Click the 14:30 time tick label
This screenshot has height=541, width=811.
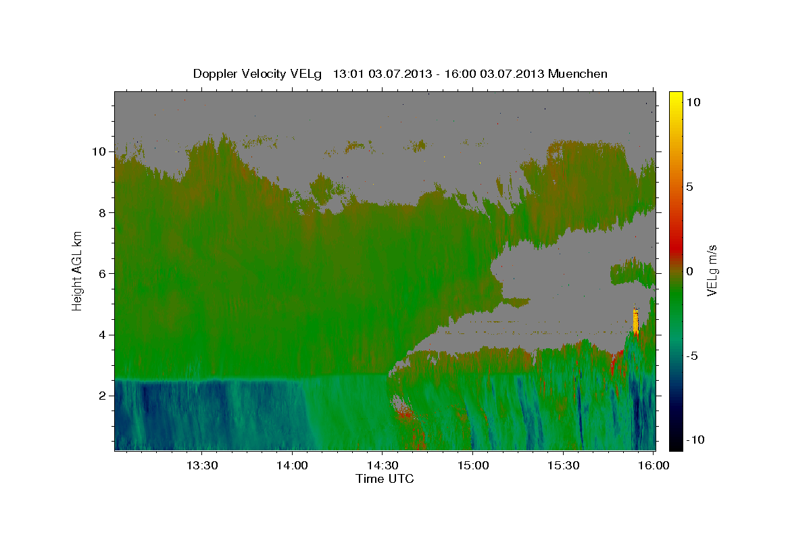(x=383, y=465)
